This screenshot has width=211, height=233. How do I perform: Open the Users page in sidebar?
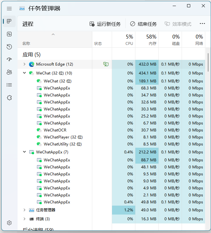[x=9, y=72]
